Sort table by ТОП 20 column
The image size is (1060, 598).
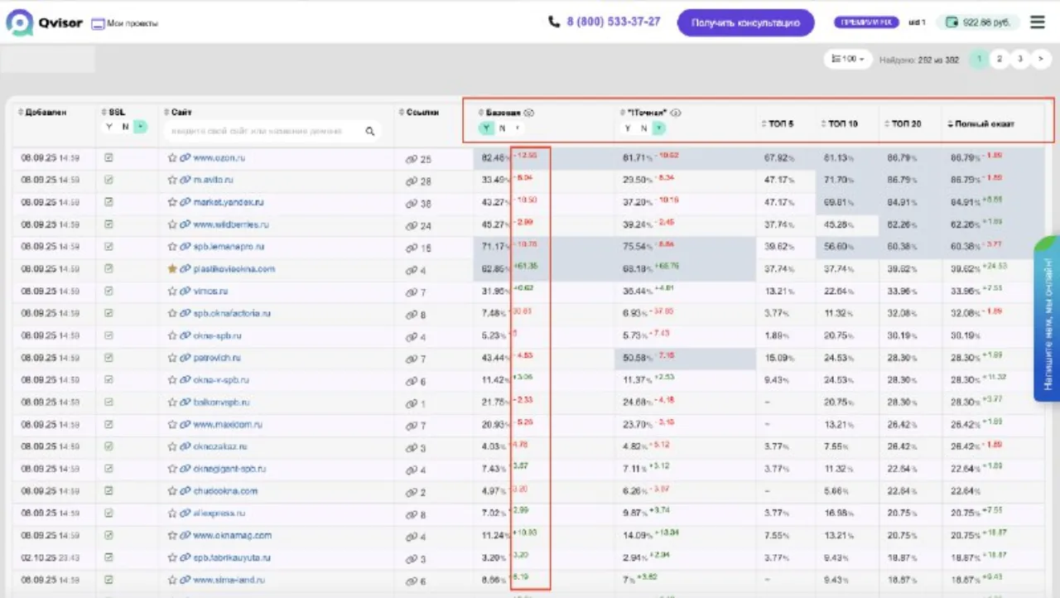click(903, 123)
